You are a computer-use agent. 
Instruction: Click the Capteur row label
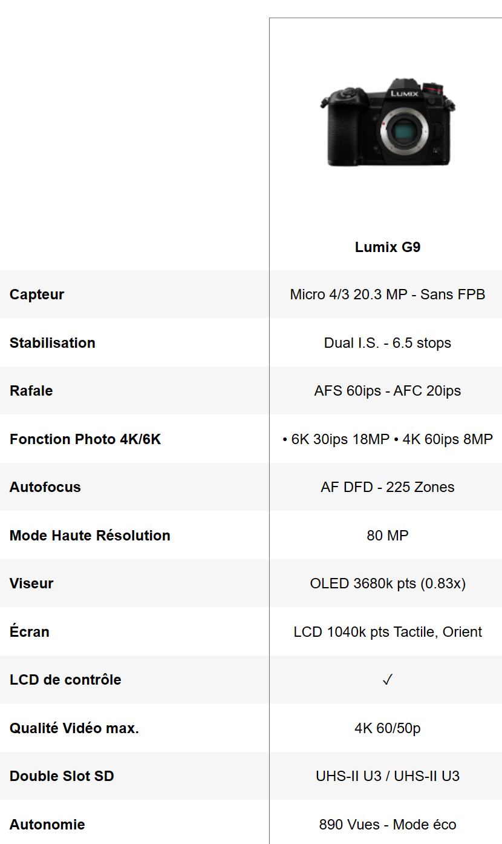point(37,294)
